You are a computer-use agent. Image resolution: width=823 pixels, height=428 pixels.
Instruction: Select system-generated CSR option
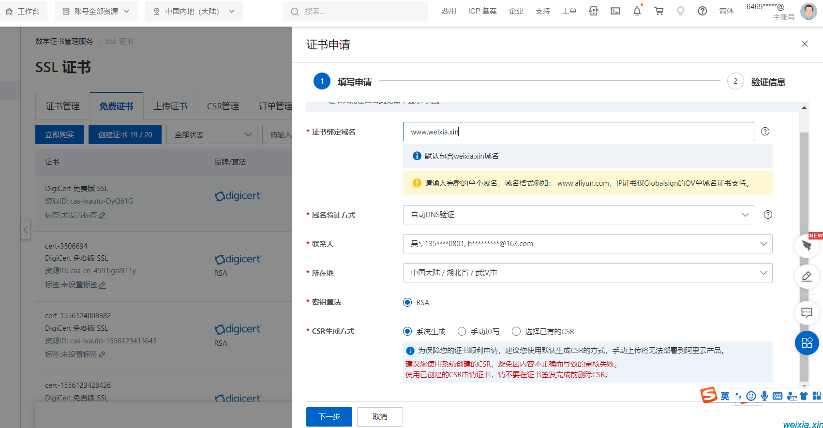[407, 331]
